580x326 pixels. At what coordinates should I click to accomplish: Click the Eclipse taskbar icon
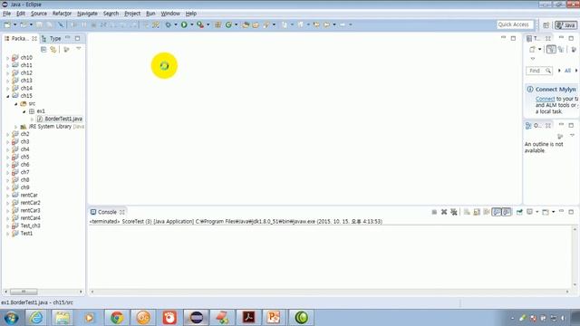pyautogui.click(x=196, y=318)
